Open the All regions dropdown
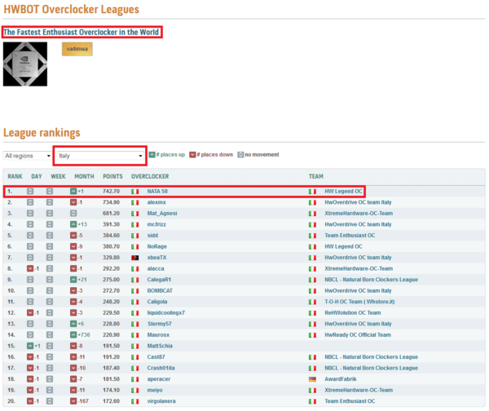 click(28, 156)
